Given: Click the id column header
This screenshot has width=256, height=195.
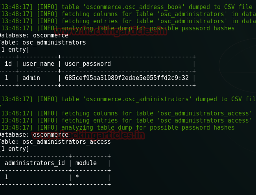Looking at the screenshot, I should tap(8, 63).
